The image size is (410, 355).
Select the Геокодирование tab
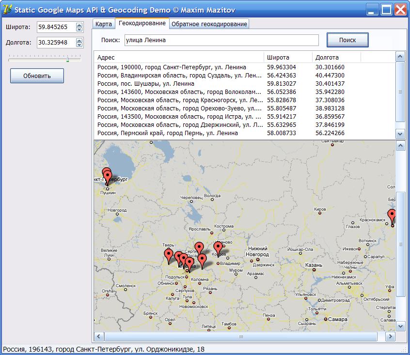point(142,23)
